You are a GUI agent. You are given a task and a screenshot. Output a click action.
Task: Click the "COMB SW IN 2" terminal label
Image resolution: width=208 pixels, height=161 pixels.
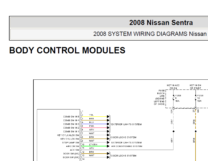click(71, 128)
